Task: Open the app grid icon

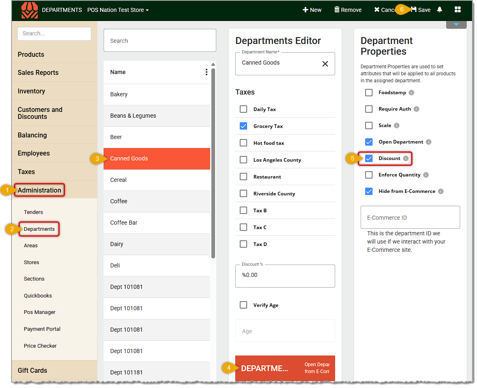Action: click(x=458, y=9)
